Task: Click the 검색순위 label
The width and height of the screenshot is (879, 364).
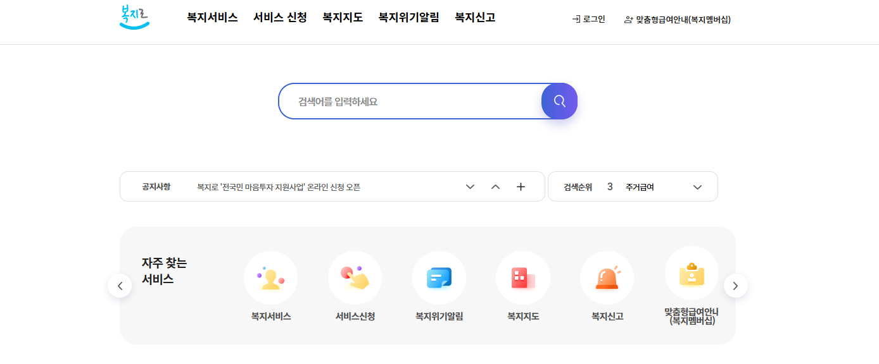Action: click(578, 187)
